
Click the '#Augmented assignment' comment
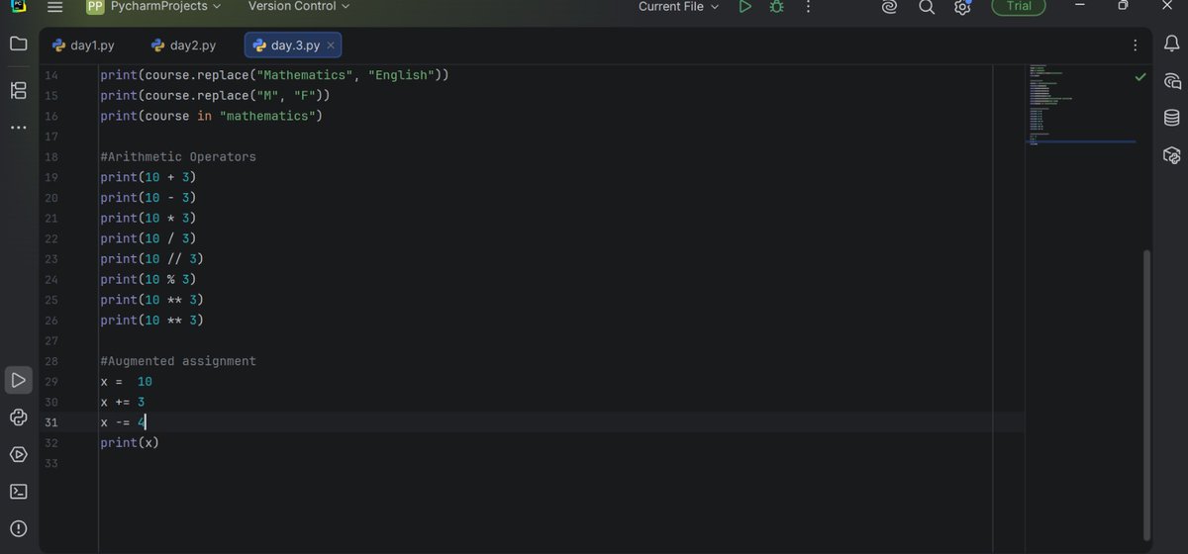tap(178, 361)
